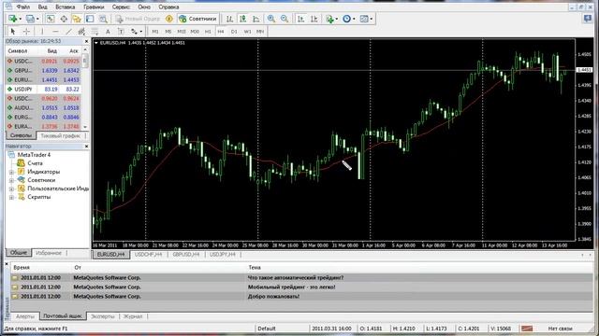Switch chart to candlesticks type
Screen dimensions: 599x336
point(242,19)
